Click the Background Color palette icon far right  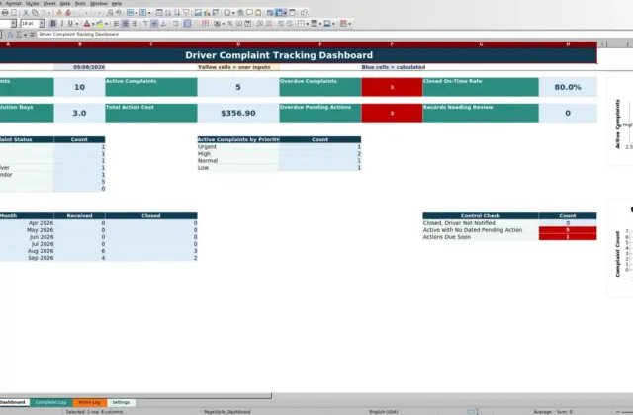(343, 24)
